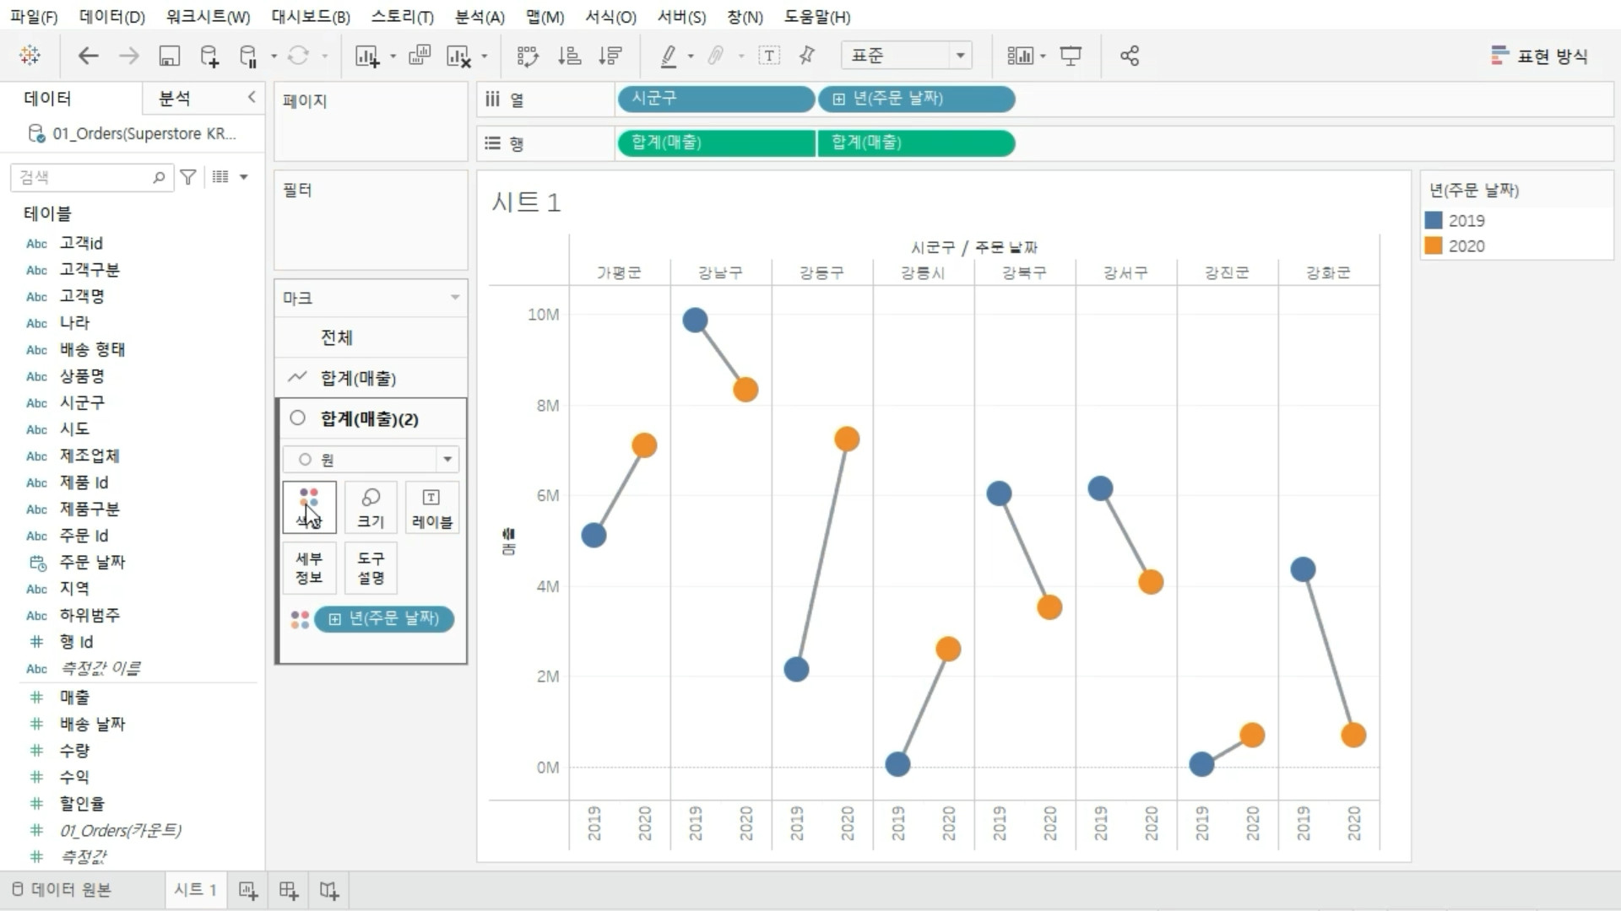
Task: Click the Save workbook icon
Action: point(169,57)
